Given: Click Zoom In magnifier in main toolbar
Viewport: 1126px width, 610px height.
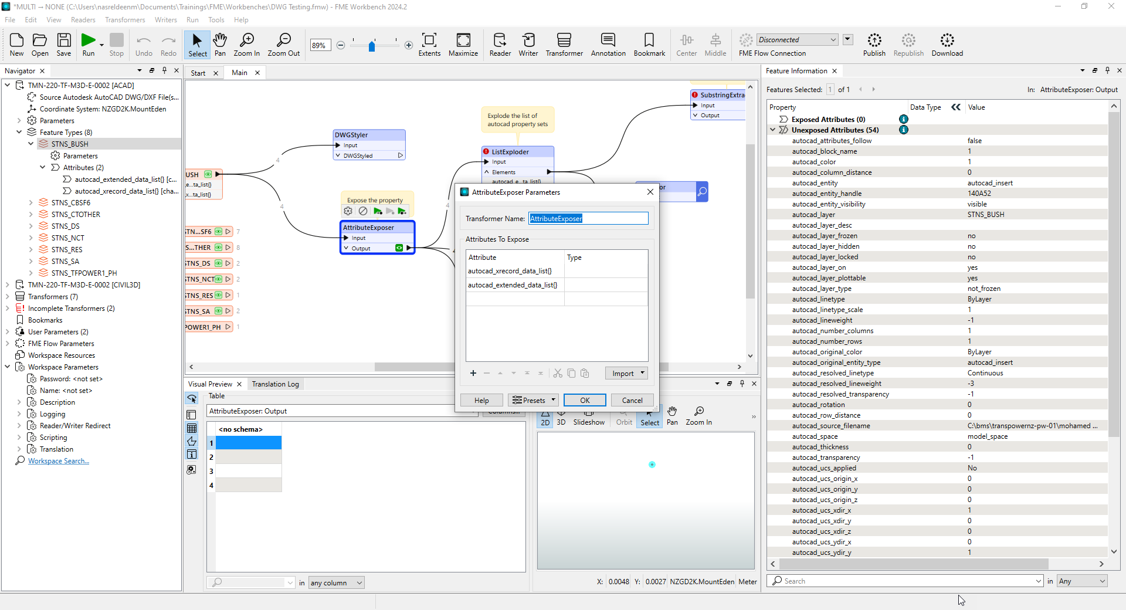Looking at the screenshot, I should [x=246, y=45].
